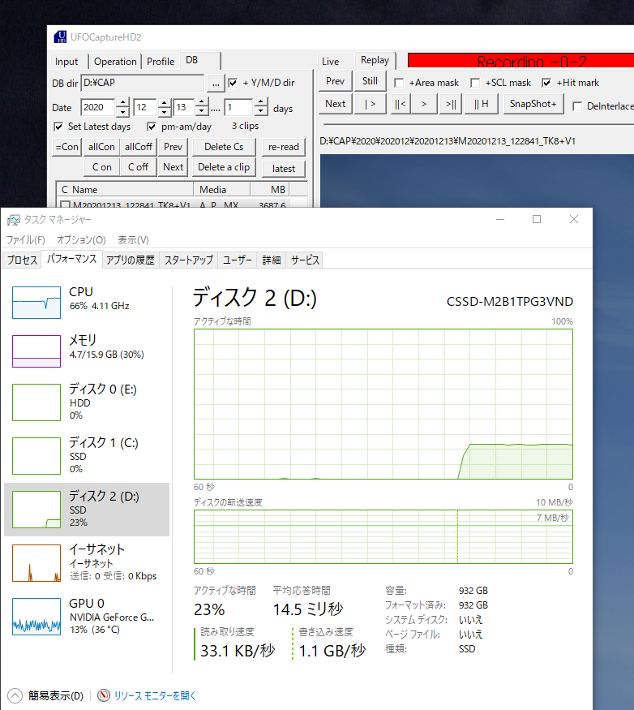Open DB dir browse dialog with ... button
634x710 pixels.
pos(215,83)
